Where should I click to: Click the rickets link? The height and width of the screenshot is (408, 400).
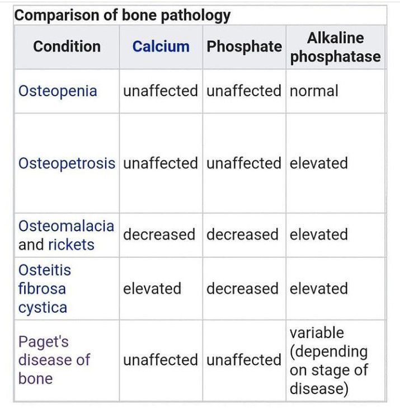(x=71, y=245)
